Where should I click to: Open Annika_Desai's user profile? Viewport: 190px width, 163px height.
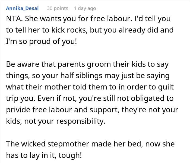[x=22, y=8]
